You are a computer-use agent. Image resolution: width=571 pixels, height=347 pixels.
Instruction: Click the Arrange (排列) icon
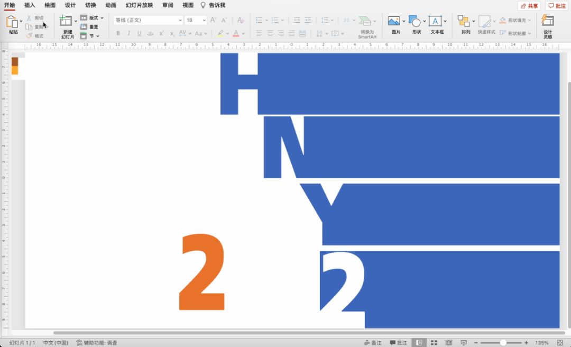pos(464,21)
